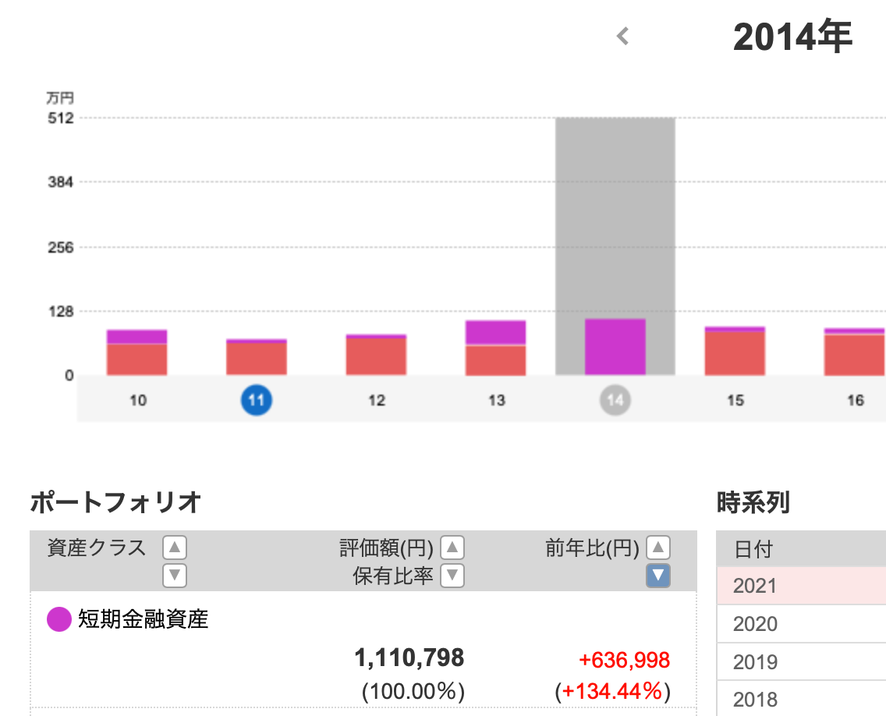This screenshot has height=716, width=886.
Task: Select year 13 on chart axis
Action: pyautogui.click(x=497, y=400)
